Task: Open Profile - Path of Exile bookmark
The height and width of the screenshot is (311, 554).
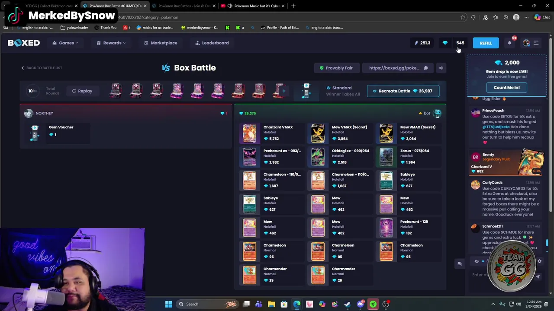Action: (280, 28)
